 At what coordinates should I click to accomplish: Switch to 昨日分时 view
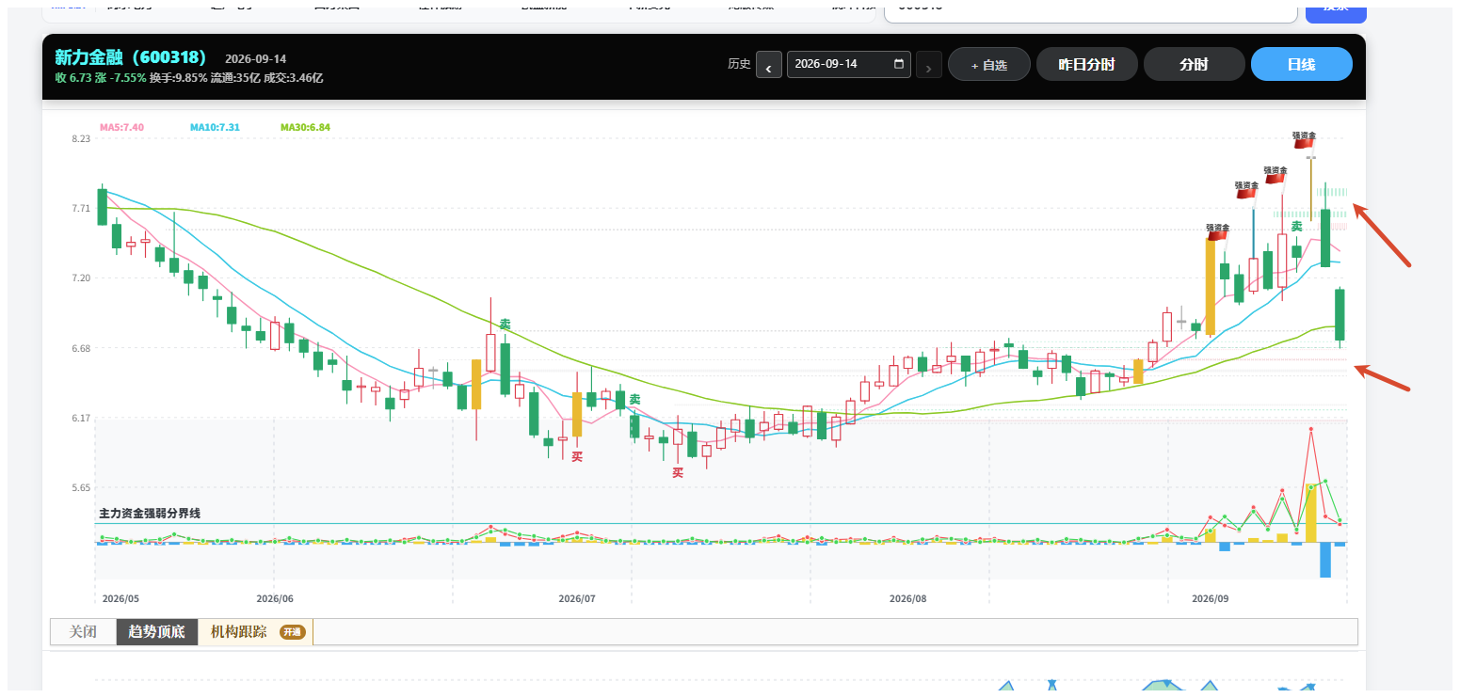pos(1086,65)
